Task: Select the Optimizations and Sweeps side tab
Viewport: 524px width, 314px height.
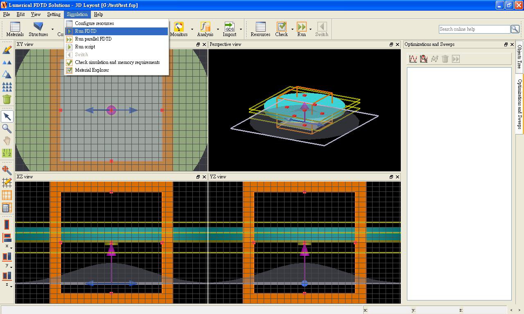Action: [519, 104]
